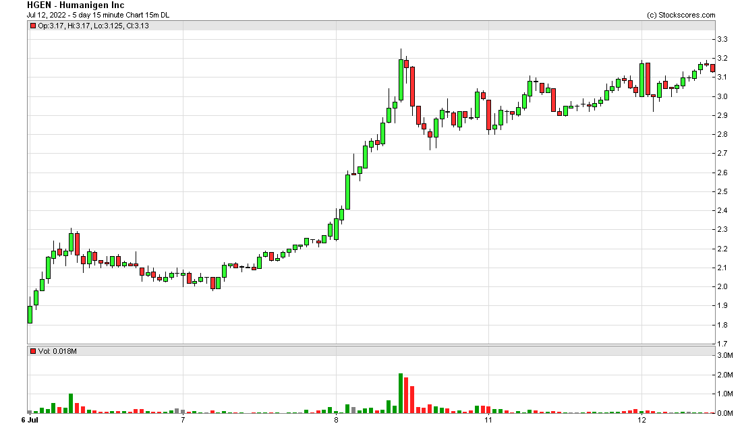Click the 2.4 price axis label
Screen dimensions: 742x434
722,210
